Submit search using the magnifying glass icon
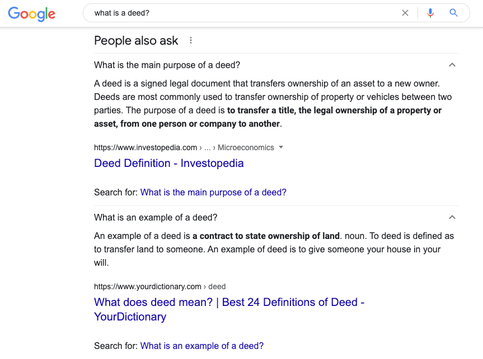This screenshot has height=359, width=483. (x=453, y=13)
